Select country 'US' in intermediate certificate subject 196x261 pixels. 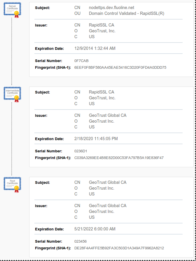tap(92, 104)
